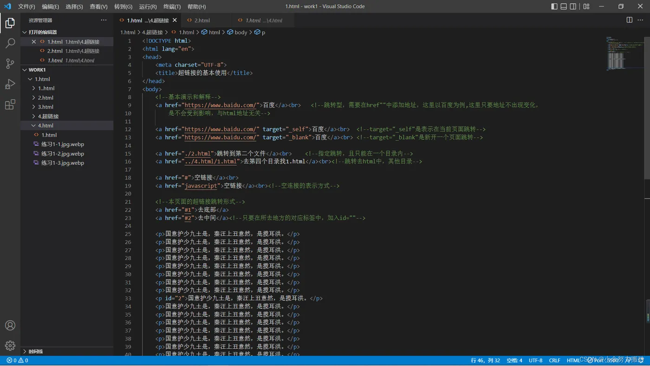
Task: Open the 查看(V) menu
Action: 98,7
